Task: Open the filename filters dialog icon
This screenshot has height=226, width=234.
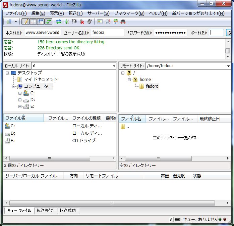Action: [100, 22]
